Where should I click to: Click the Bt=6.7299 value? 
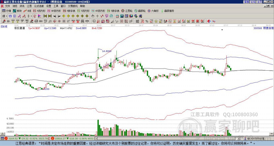point(97,28)
